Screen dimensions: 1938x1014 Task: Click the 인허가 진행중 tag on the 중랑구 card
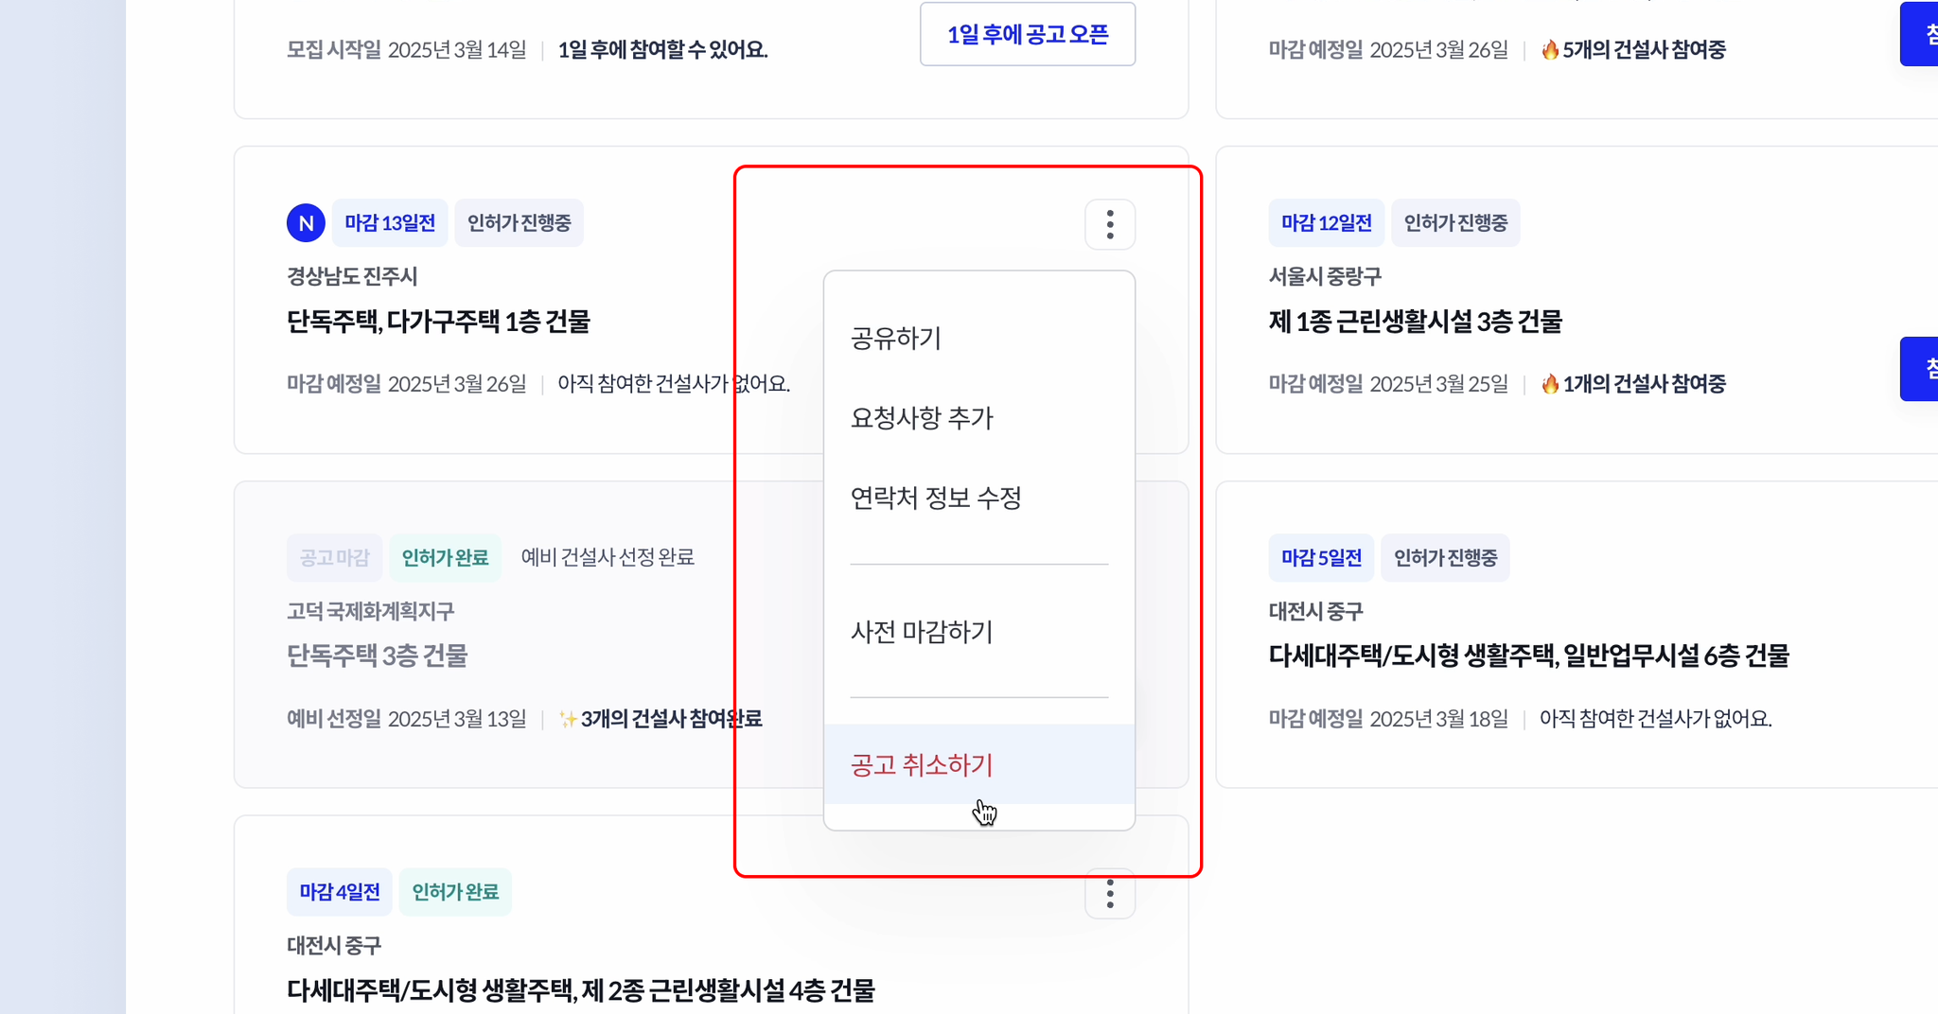coord(1455,223)
